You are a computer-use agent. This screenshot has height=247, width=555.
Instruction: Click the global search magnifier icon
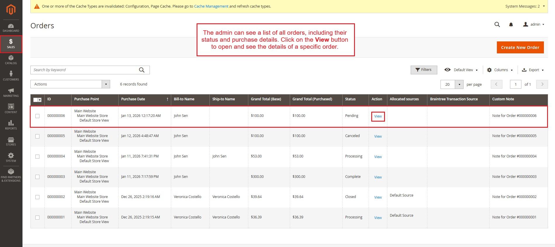497,25
